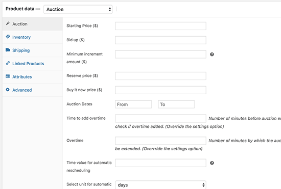The image size is (281, 189).
Task: Focus the Starting Price input field
Action: click(x=160, y=26)
